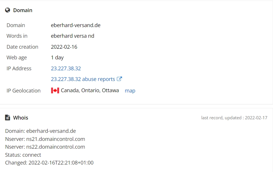Click the external link icon after abuse reports
The width and height of the screenshot is (273, 172).
coord(119,79)
